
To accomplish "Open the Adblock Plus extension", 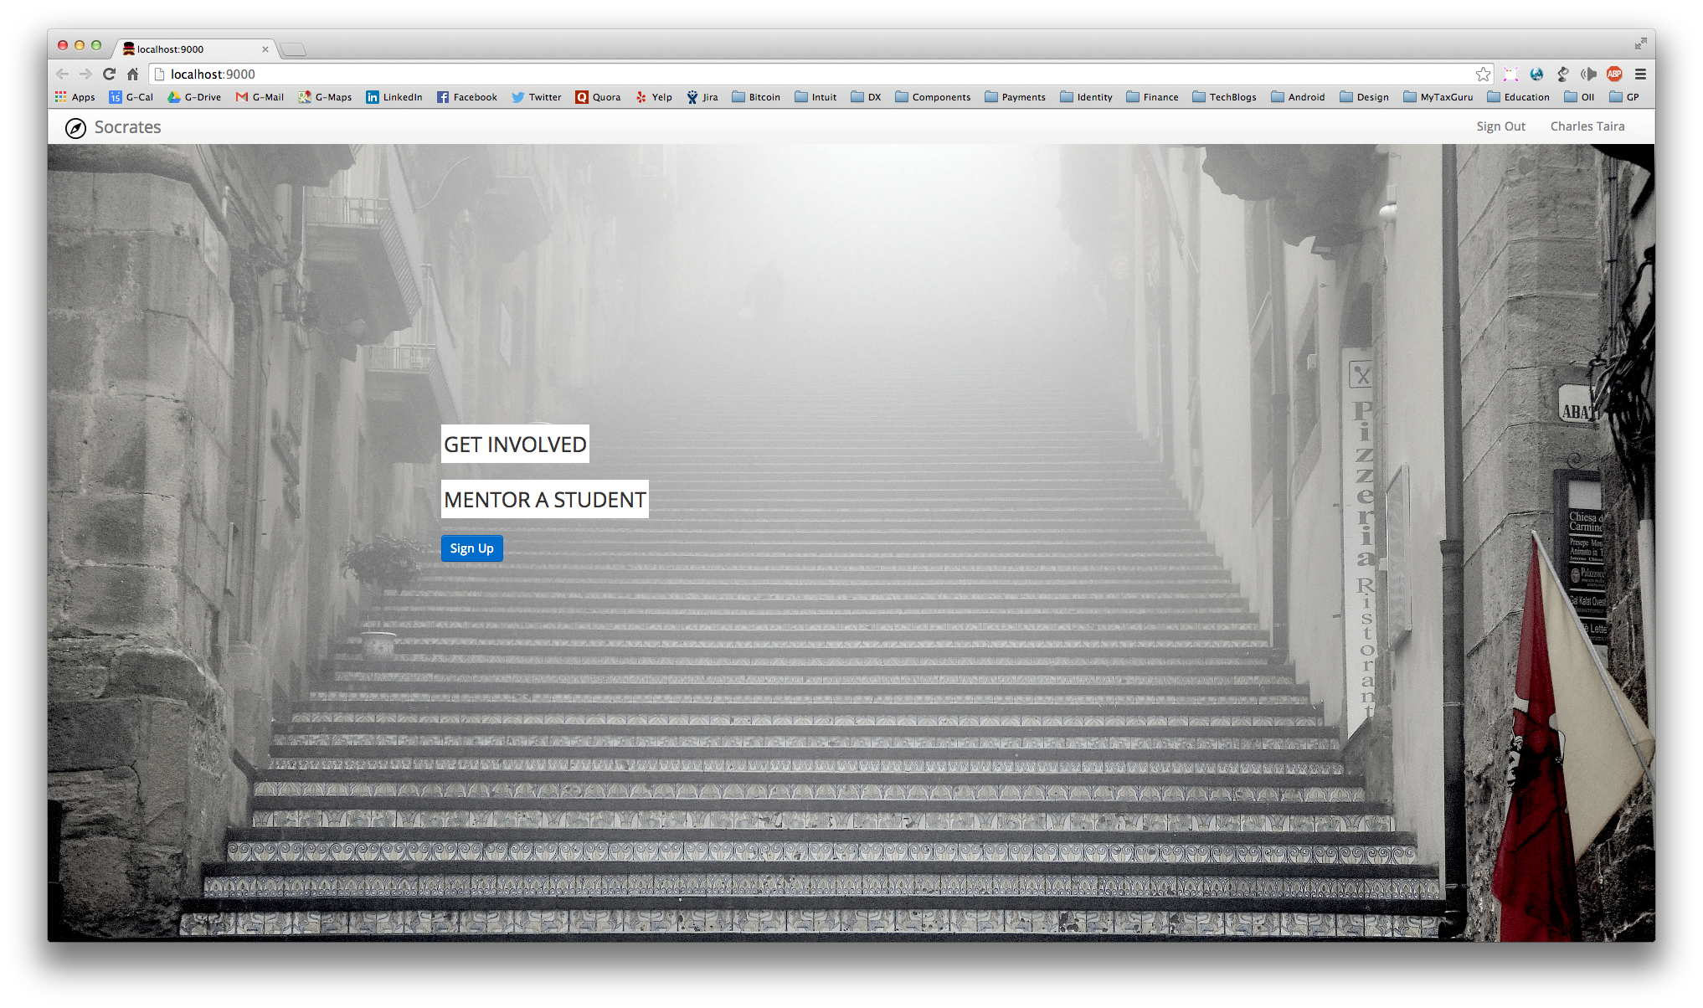I will tap(1614, 75).
